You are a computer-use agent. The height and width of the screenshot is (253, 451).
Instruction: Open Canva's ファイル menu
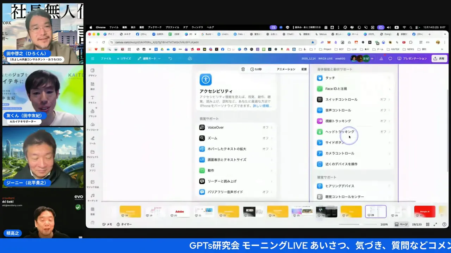pyautogui.click(x=106, y=58)
